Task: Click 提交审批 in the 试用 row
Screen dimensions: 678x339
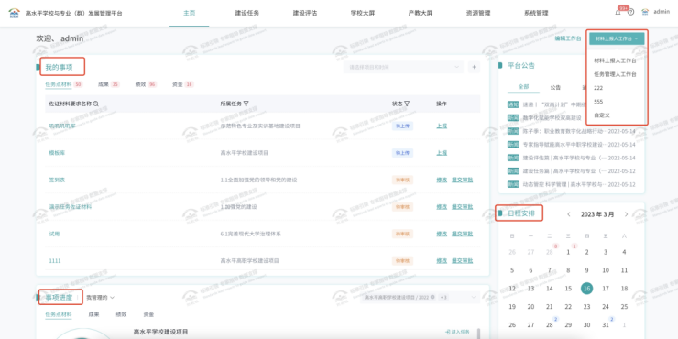Action: (463, 234)
